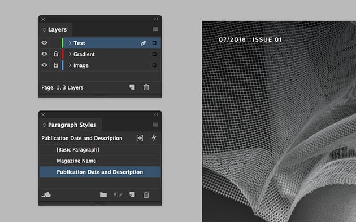Screen dimensions: 356x222
Task: Click the bracketed plus icon in Paragraph Styles
Action: [140, 138]
